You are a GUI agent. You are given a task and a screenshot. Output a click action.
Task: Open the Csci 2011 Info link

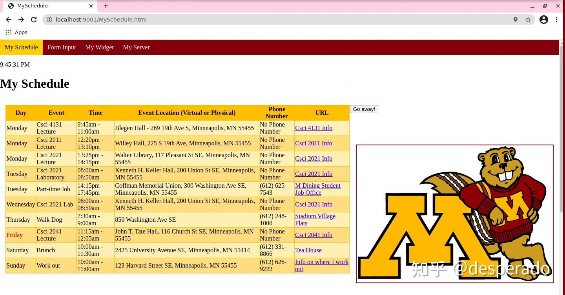[313, 143]
